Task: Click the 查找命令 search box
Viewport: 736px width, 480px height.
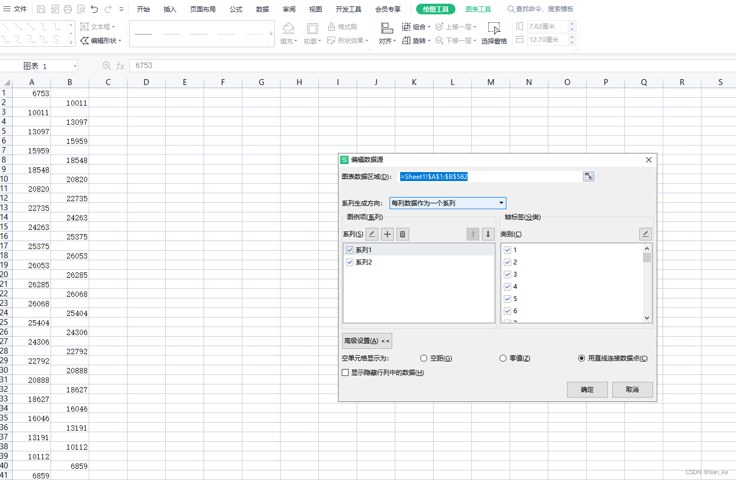Action: click(540, 9)
